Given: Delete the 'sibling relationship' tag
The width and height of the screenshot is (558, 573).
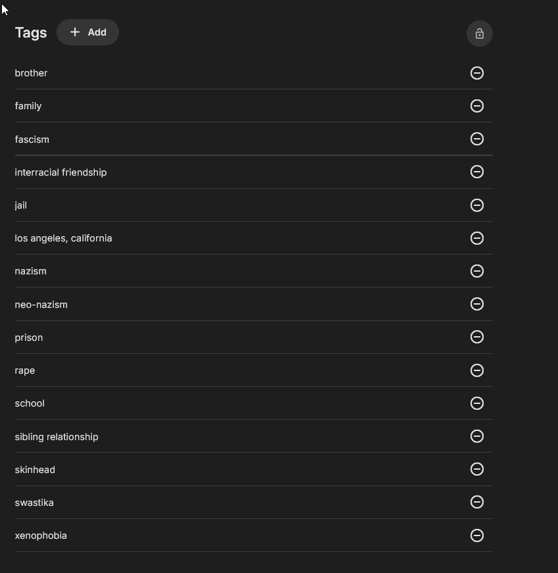Looking at the screenshot, I should (x=477, y=436).
